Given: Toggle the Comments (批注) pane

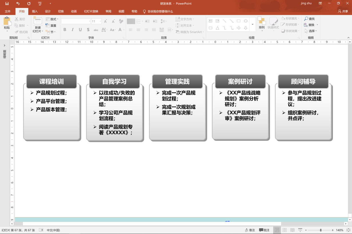Looking at the screenshot, I should 264,230.
